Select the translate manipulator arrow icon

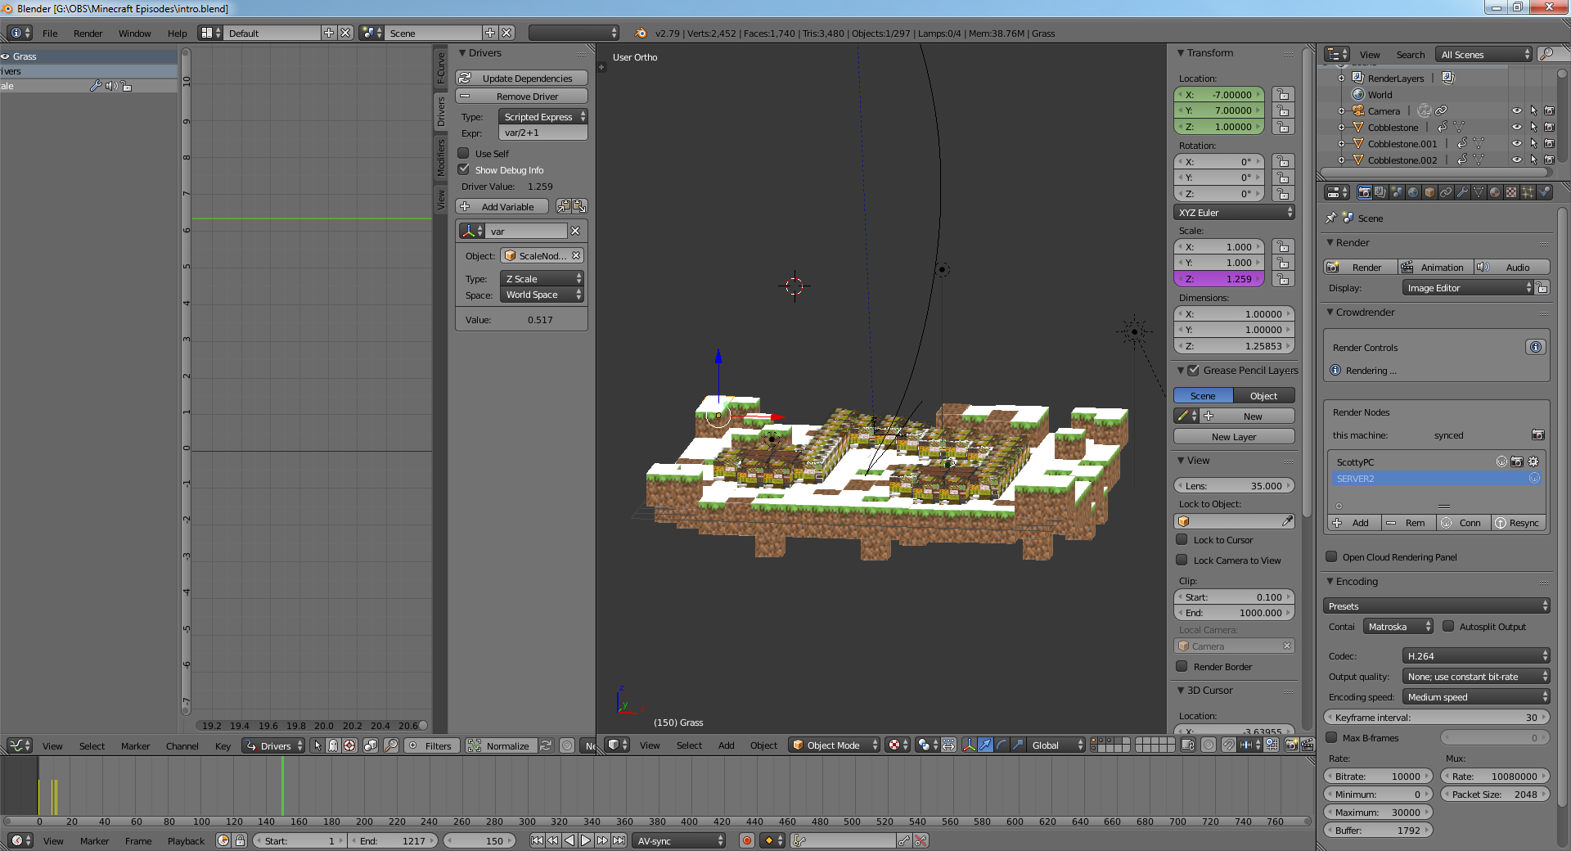[985, 745]
